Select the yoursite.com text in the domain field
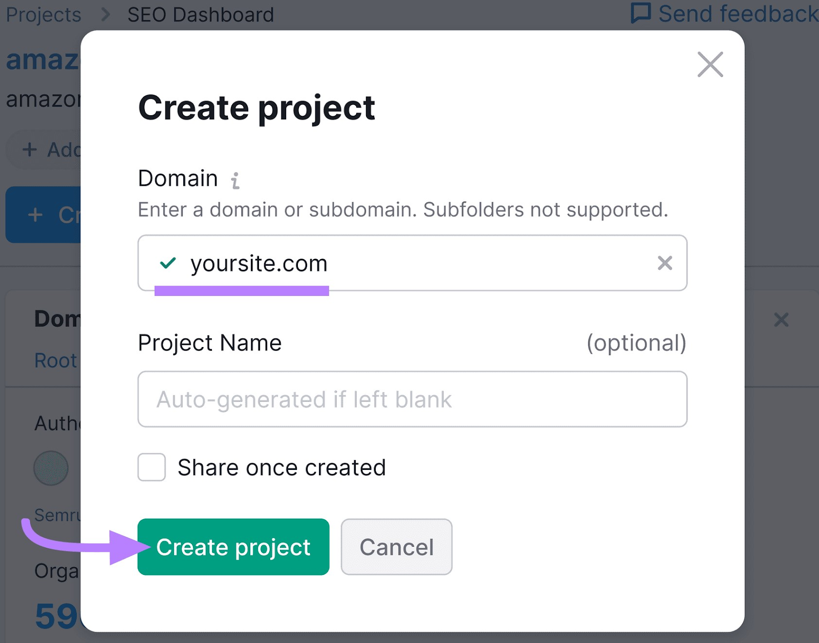 (x=258, y=264)
